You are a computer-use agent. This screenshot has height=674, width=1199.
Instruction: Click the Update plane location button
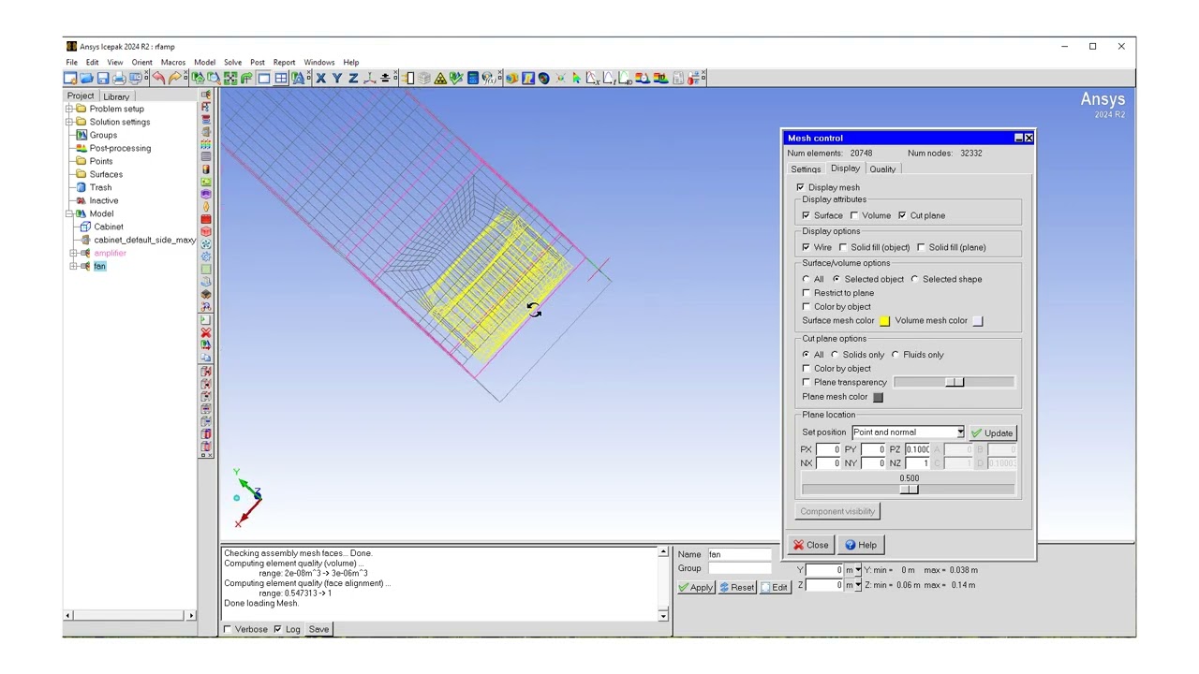(992, 433)
